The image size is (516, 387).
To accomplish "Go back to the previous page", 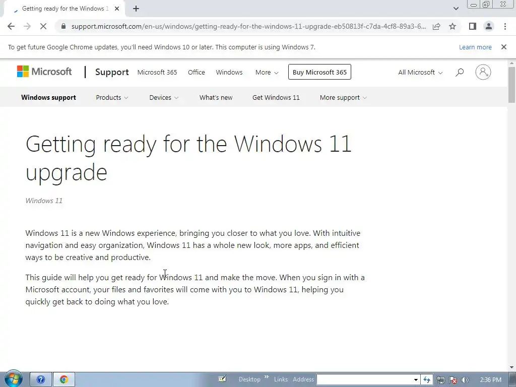I will [11, 26].
